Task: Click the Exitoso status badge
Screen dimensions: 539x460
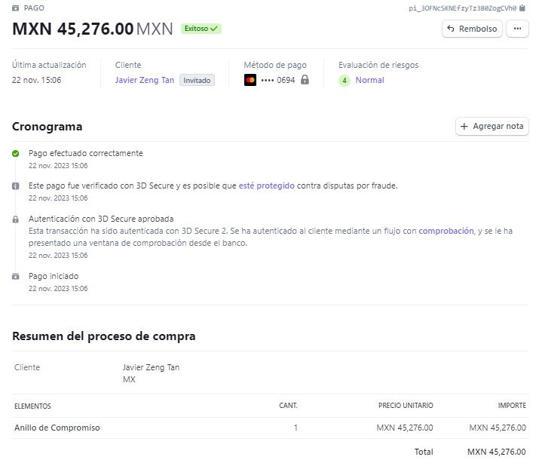Action: (x=201, y=29)
